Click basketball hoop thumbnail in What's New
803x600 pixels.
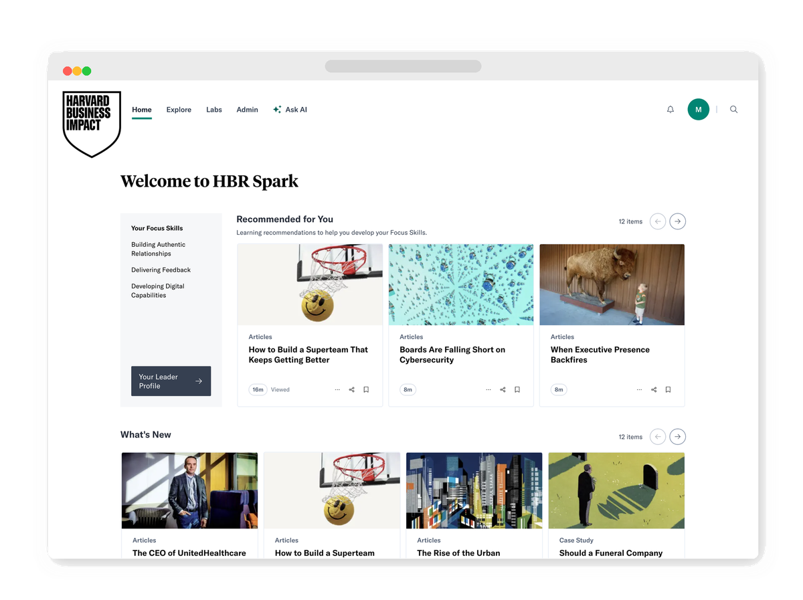pos(332,490)
